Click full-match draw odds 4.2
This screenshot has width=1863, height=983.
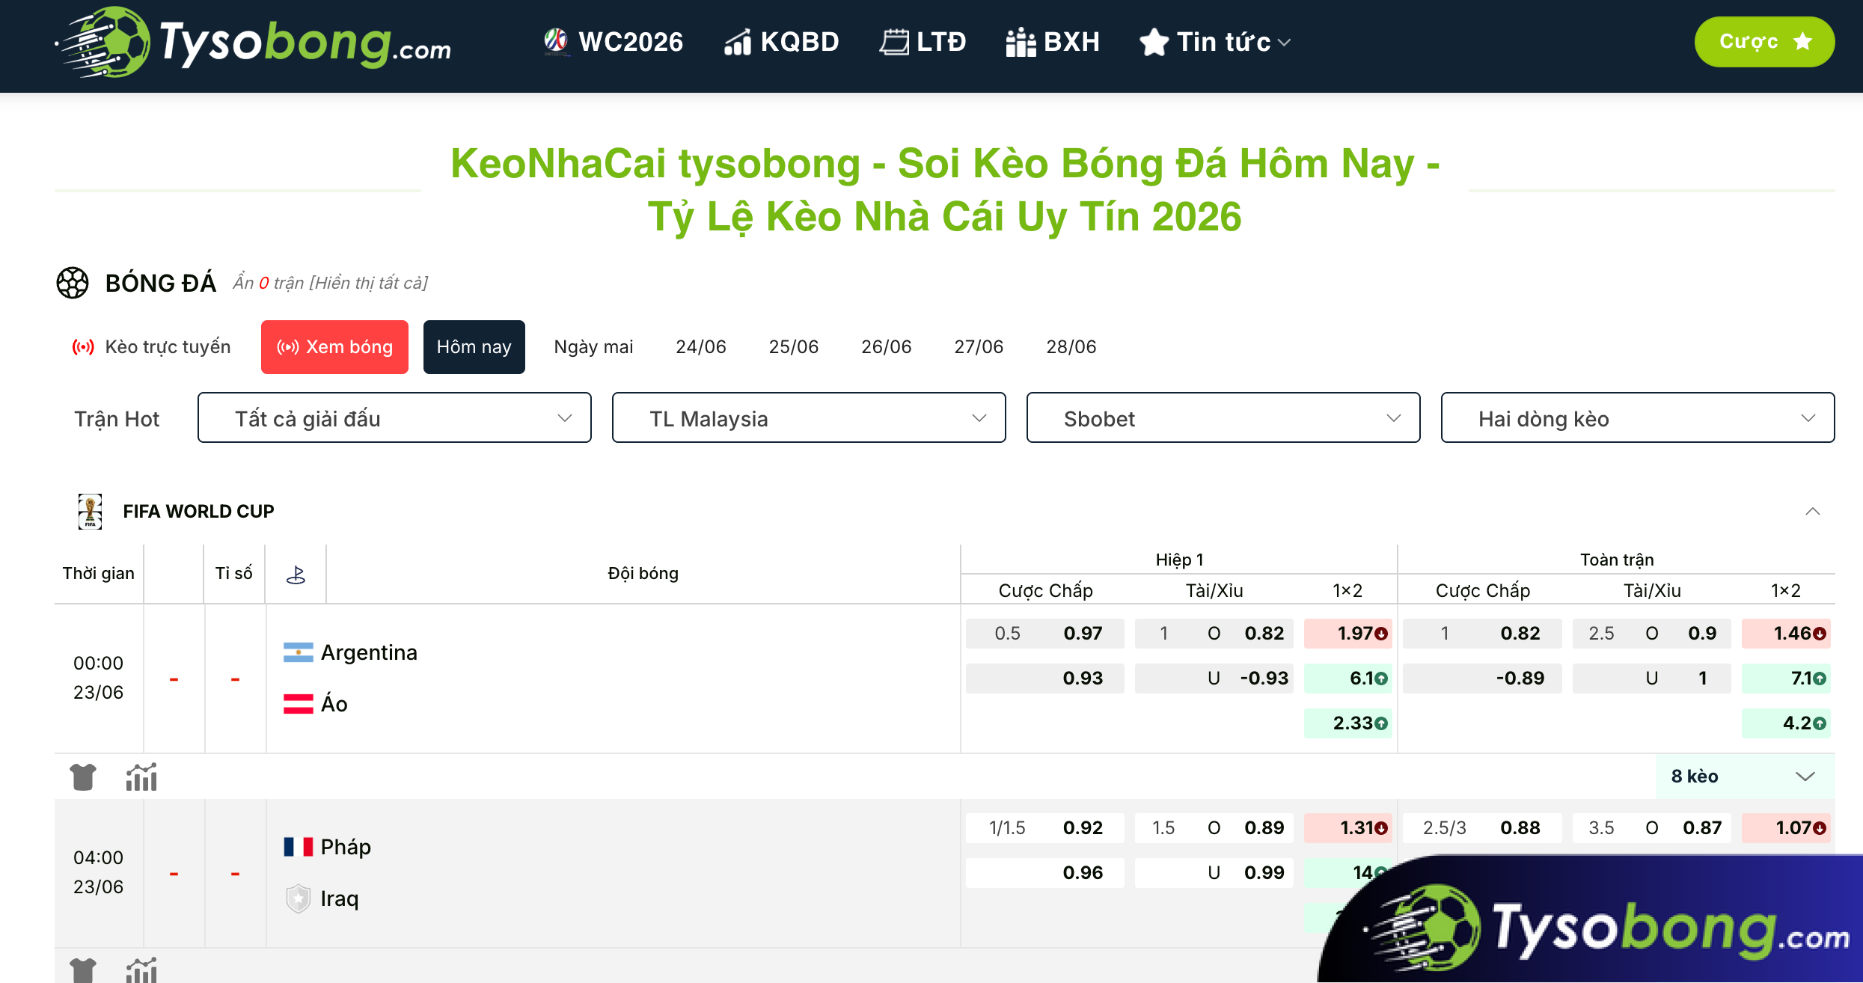pos(1786,723)
